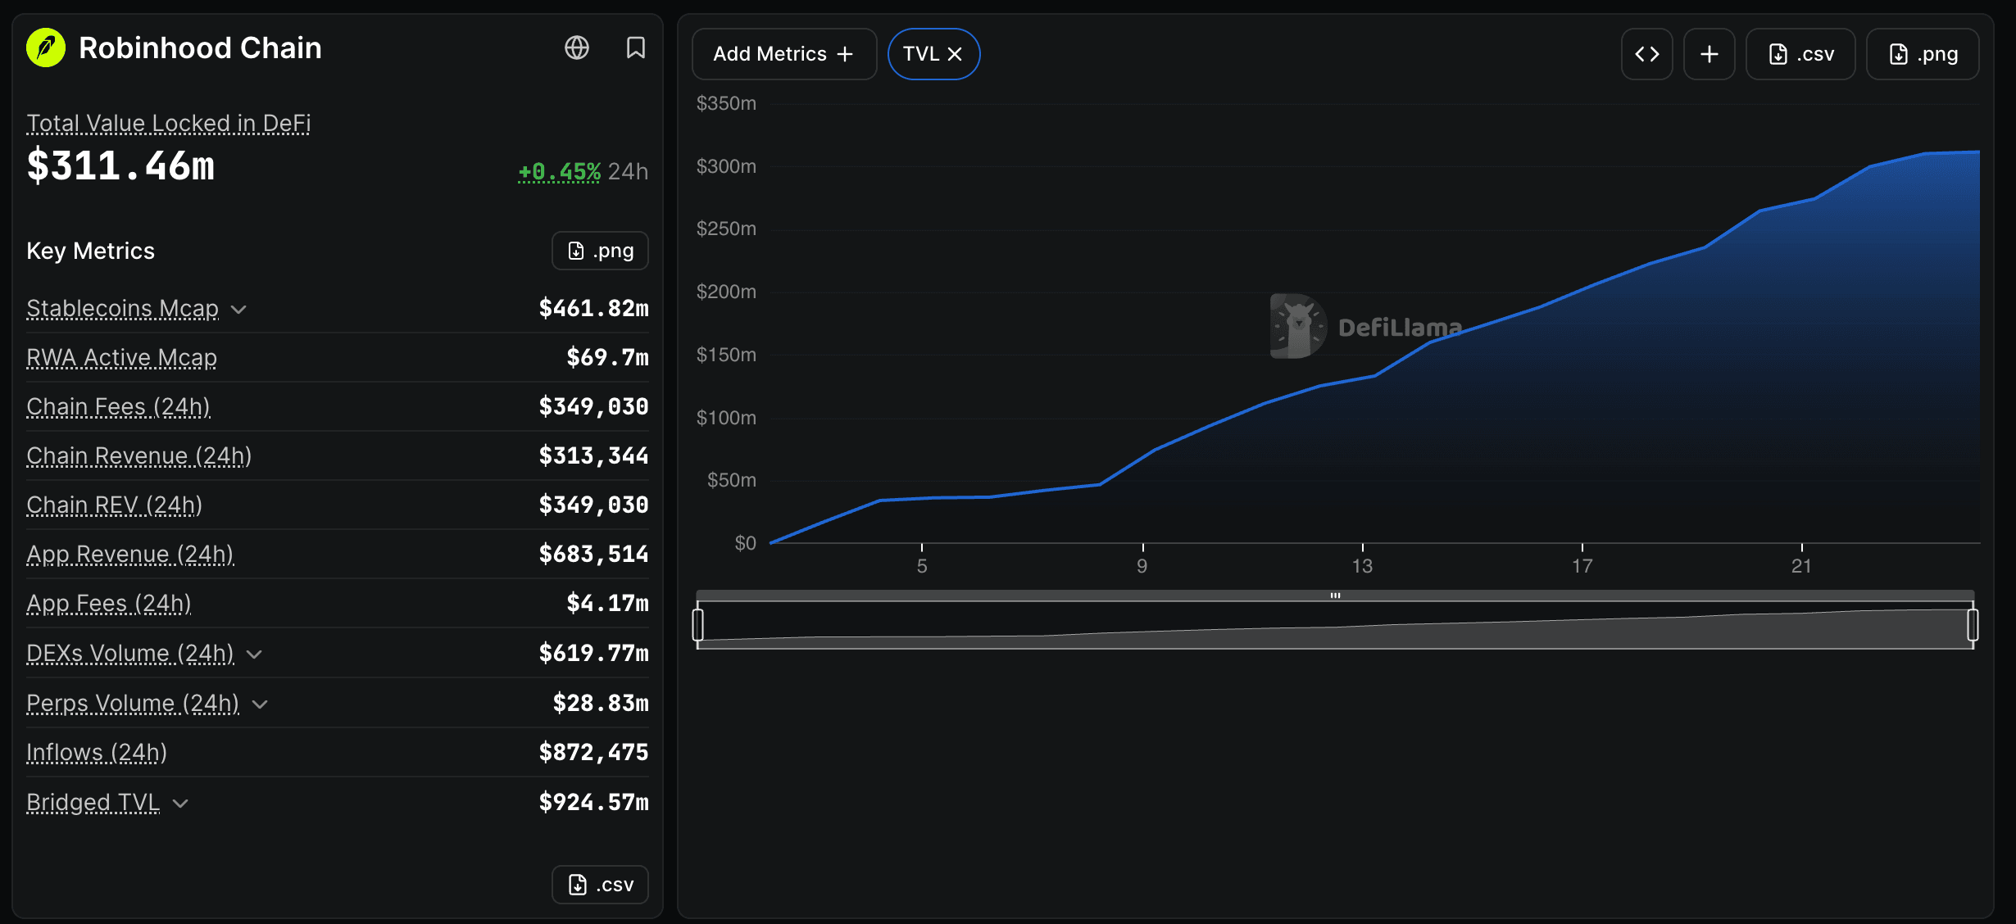The width and height of the screenshot is (2016, 924).
Task: Click the Total Value Locked in DeFi label
Action: pos(169,123)
